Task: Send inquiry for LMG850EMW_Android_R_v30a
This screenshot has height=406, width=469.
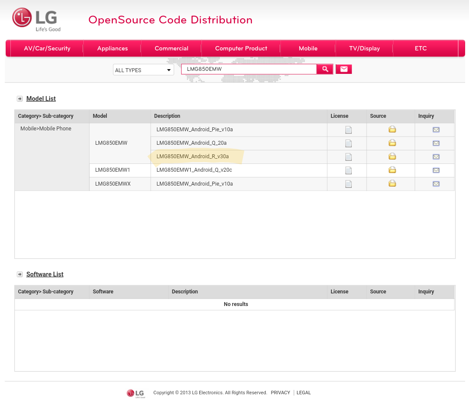Action: [x=436, y=156]
